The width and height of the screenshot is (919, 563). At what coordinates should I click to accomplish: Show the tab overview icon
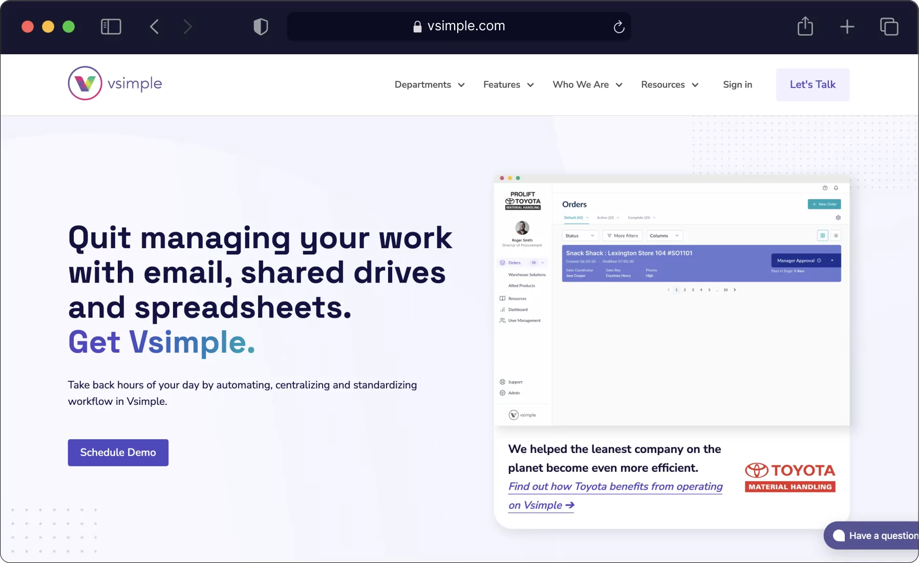click(889, 27)
